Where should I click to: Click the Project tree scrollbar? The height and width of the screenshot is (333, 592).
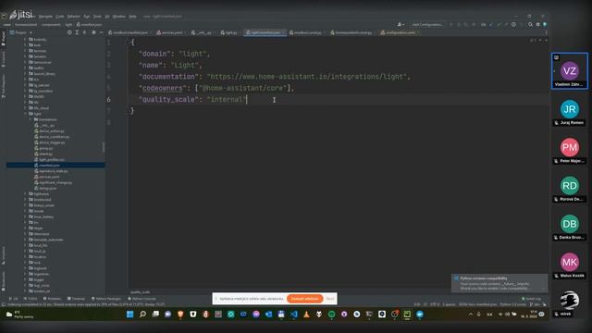click(x=104, y=147)
